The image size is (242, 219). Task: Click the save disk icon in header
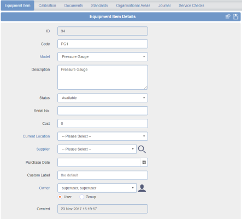[x=235, y=16]
